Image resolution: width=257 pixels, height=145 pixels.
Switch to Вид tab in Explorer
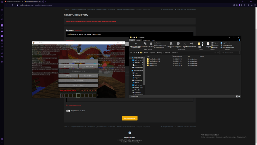(x=153, y=40)
